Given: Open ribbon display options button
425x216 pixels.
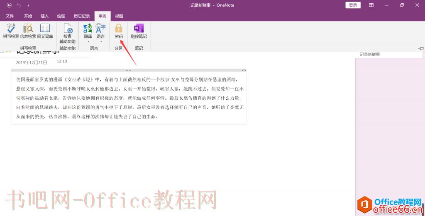Looking at the screenshot, I should point(371,5).
